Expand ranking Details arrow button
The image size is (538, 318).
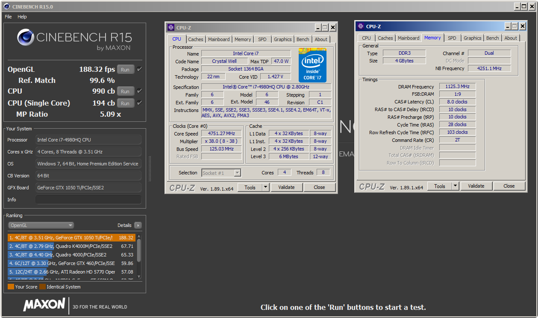click(138, 225)
